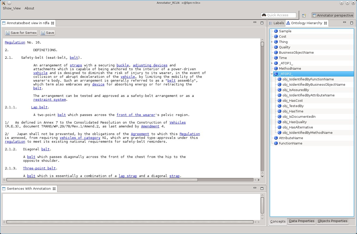
Task: Collapse the _ATOP2_ tree node
Action: [272, 74]
